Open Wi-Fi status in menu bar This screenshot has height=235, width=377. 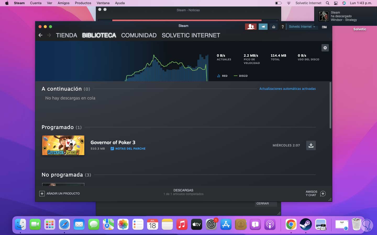point(289,3)
